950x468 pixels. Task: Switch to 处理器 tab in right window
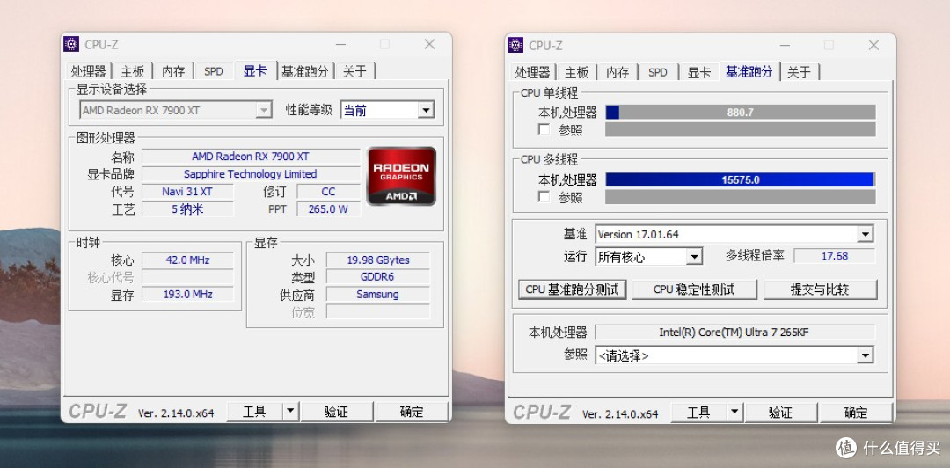[532, 72]
